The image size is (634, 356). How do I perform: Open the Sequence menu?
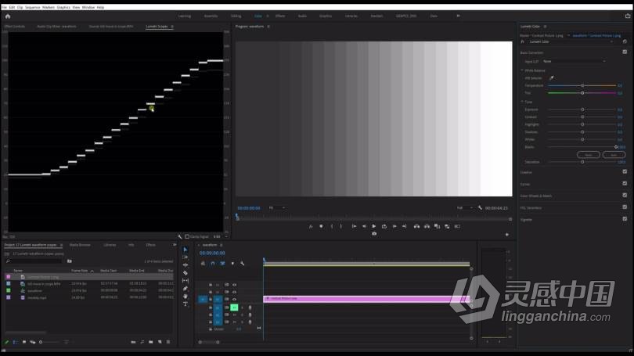(33, 7)
